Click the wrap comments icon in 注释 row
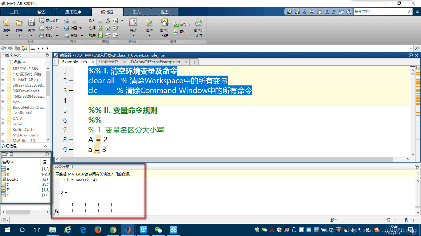Image resolution: width=421 pixels, height=236 pixels. click(115, 28)
